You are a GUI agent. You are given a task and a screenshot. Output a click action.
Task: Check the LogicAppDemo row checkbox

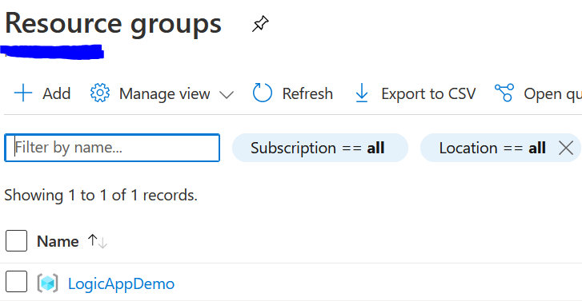16,281
